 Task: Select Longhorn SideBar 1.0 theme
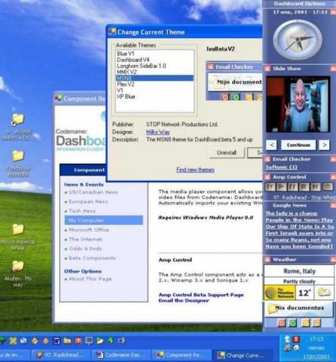click(x=154, y=66)
